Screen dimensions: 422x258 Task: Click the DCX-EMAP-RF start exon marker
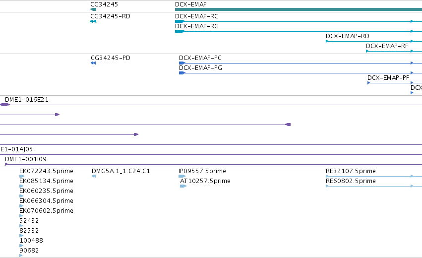[367, 51]
